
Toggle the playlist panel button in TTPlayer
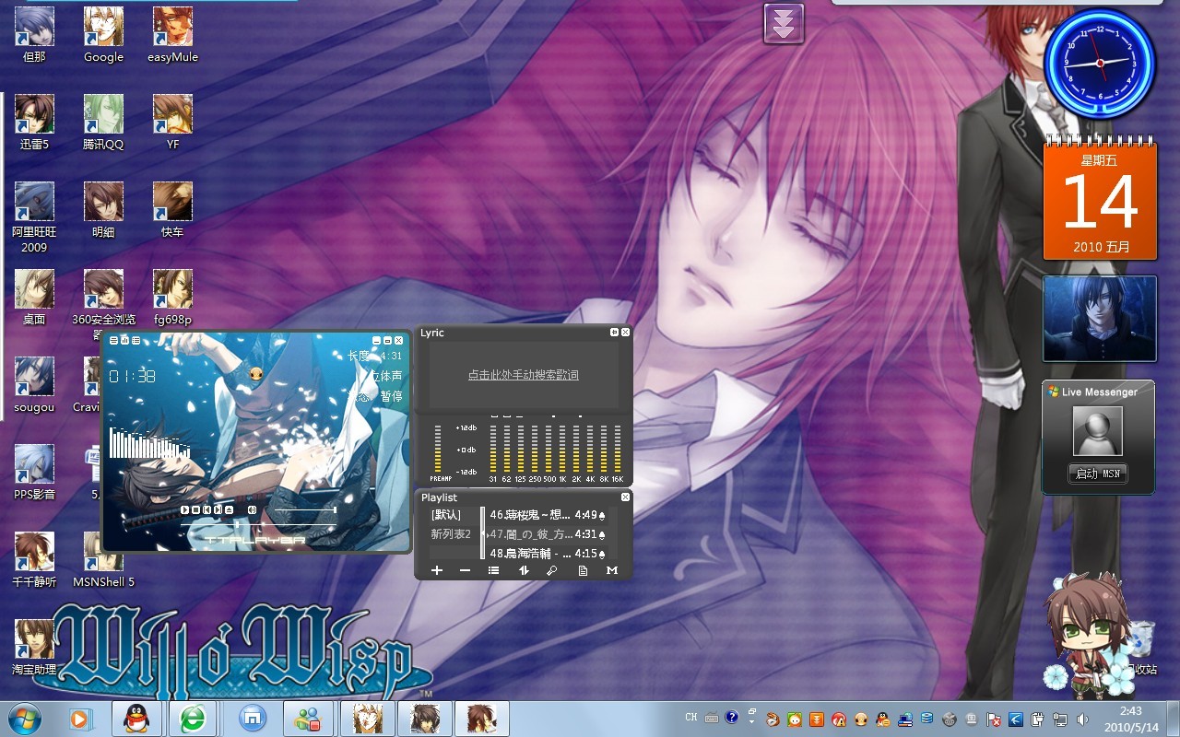[x=134, y=341]
